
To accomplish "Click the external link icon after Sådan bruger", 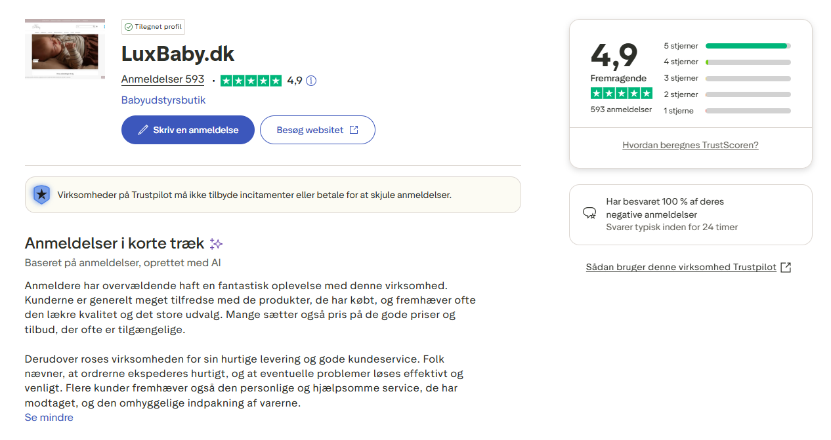I will [786, 268].
